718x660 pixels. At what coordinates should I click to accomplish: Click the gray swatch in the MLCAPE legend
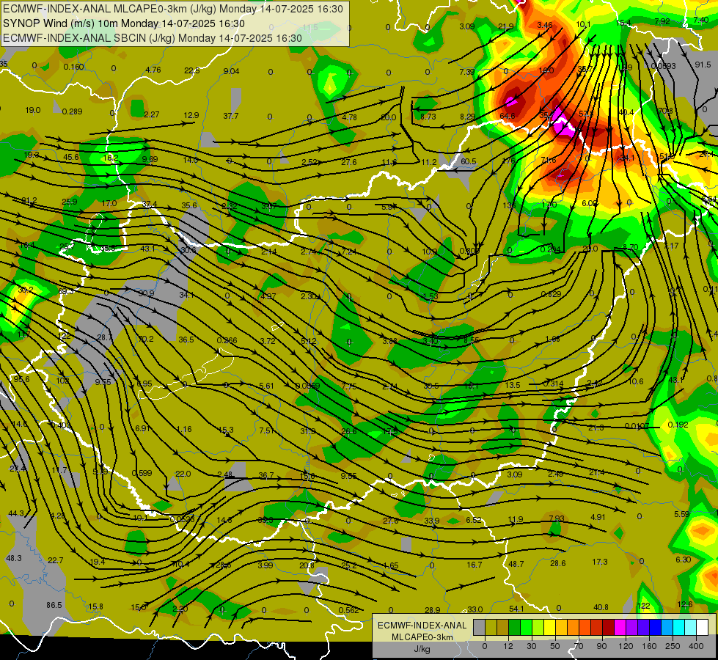pos(479,628)
